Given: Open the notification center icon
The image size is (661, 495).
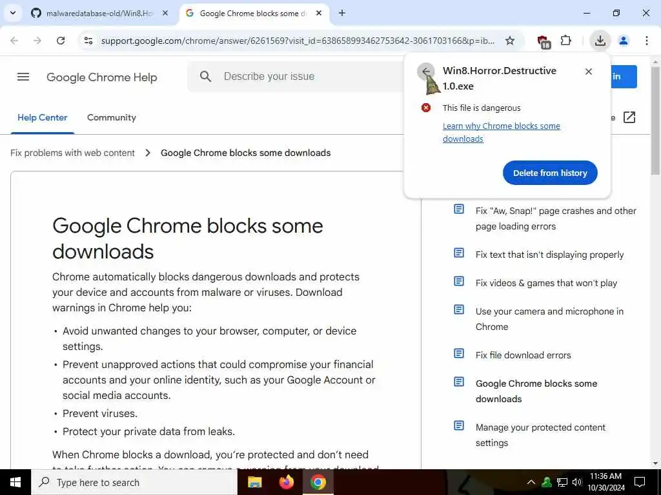Looking at the screenshot, I should [x=640, y=482].
